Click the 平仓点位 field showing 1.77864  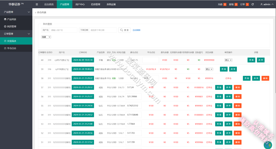[x=134, y=124]
